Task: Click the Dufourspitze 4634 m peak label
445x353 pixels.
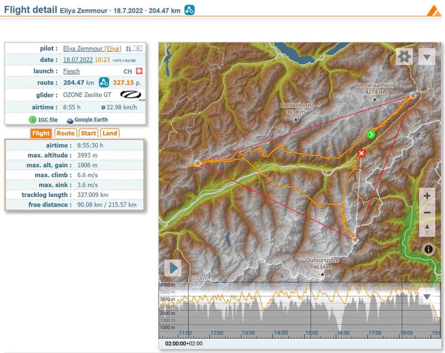Action: click(322, 263)
